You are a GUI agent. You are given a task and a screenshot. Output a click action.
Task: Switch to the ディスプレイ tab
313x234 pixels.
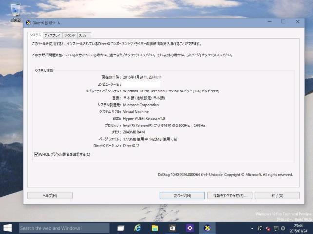tap(53, 36)
